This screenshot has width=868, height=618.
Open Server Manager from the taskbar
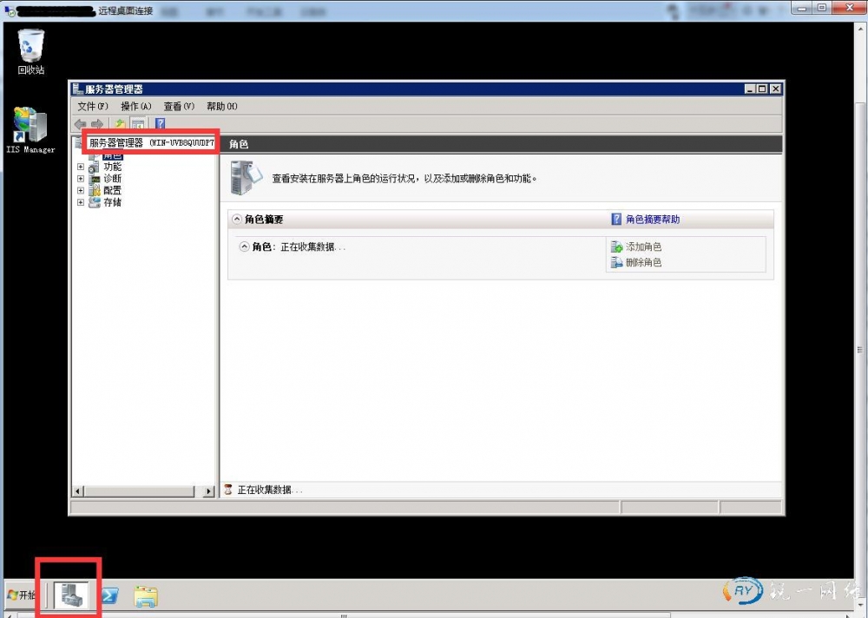click(x=69, y=595)
